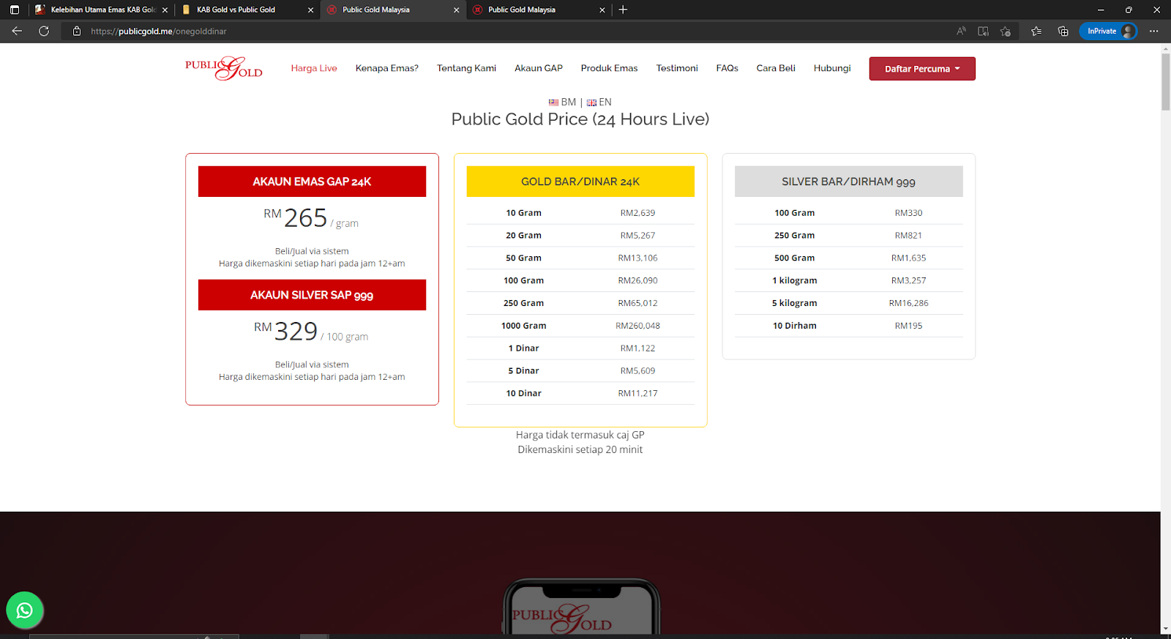1171x639 pixels.
Task: Click the Public Gold logo in header
Action: [x=224, y=68]
